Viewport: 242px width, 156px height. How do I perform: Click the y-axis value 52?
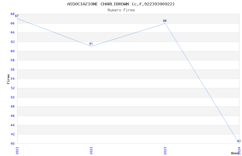pyautogui.click(x=13, y=88)
